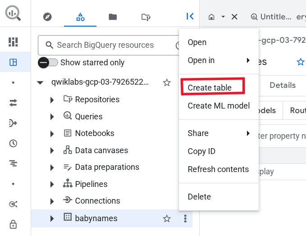The image size is (306, 236).
Task: Click the Search BigQuery resources field
Action: point(108,45)
